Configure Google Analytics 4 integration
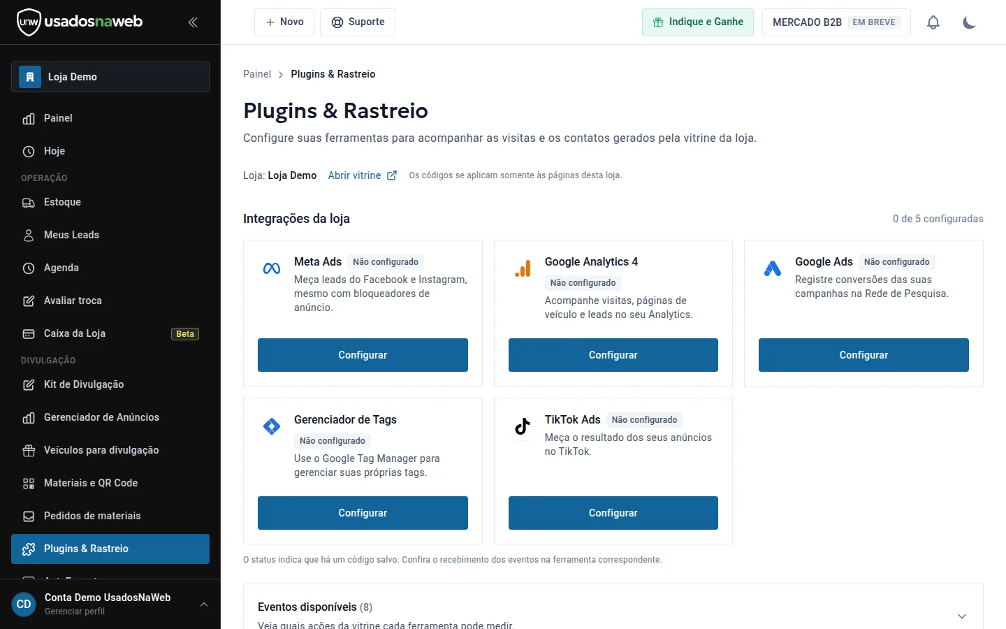The height and width of the screenshot is (629, 1006). pyautogui.click(x=613, y=355)
